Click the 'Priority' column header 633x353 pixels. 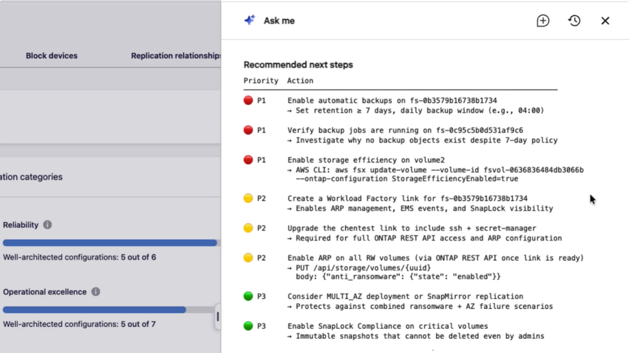[x=261, y=81]
